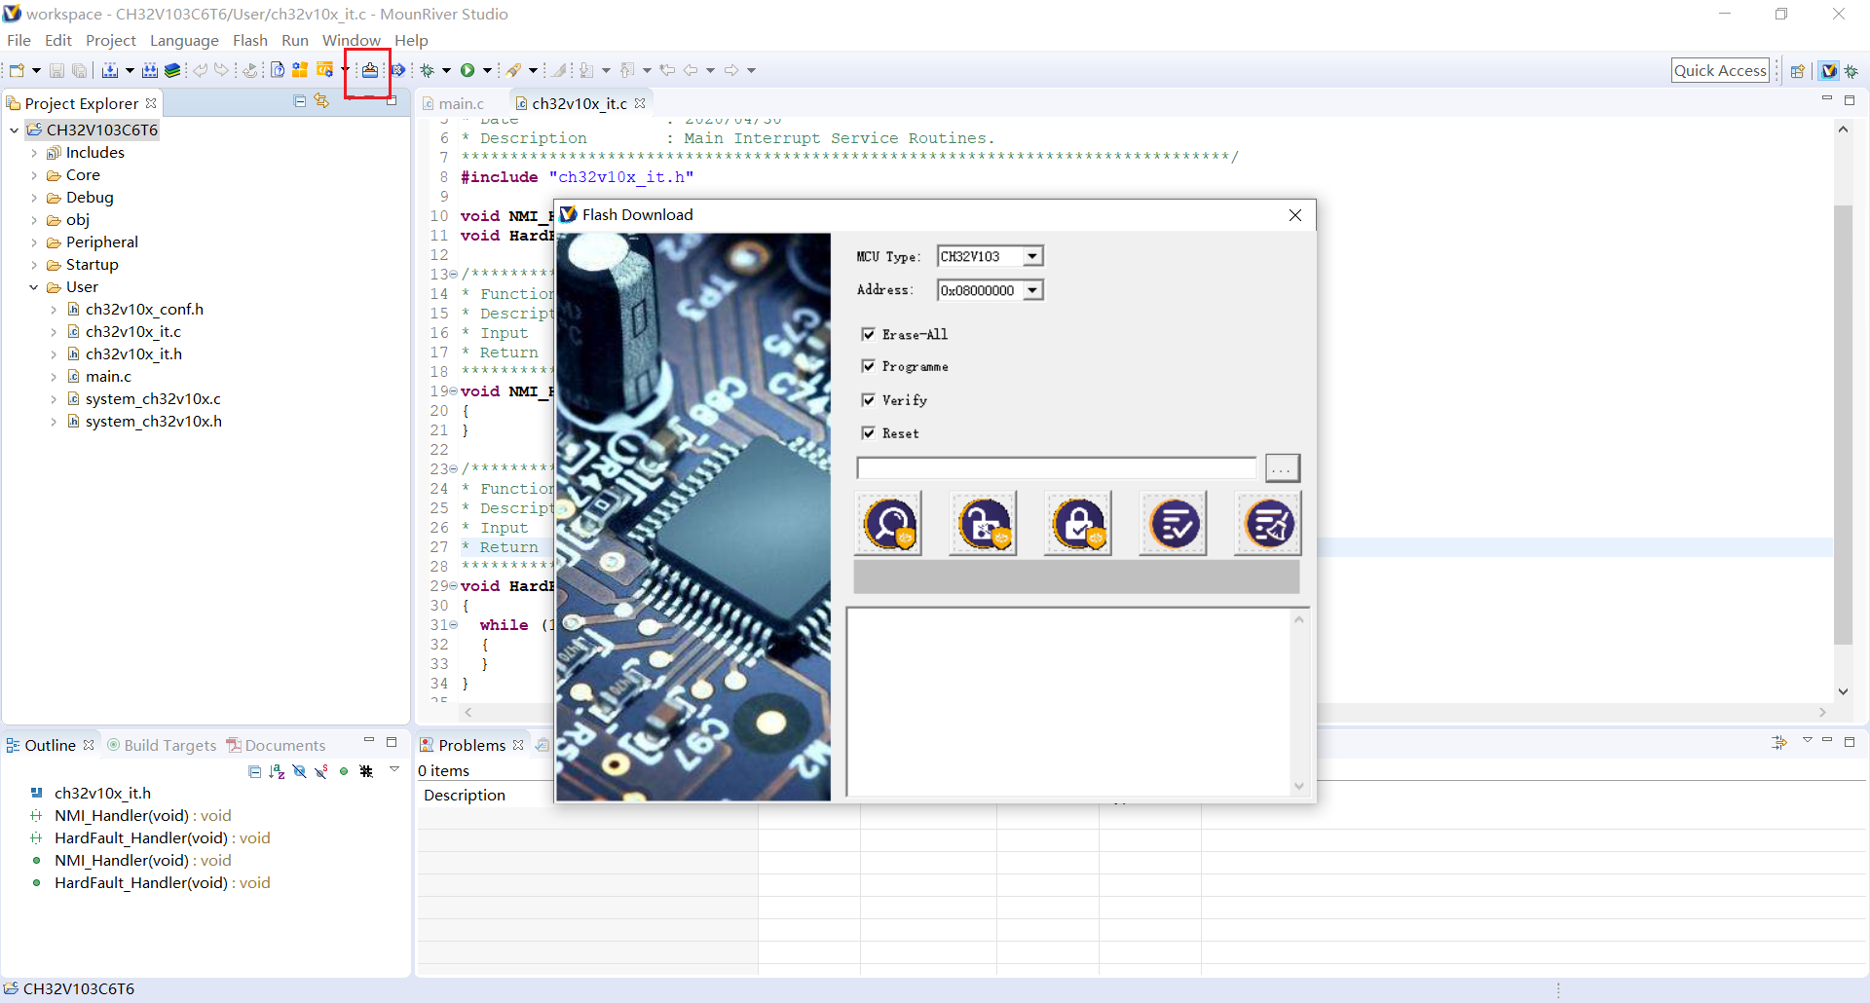Disable the Verify checkbox

coord(869,399)
